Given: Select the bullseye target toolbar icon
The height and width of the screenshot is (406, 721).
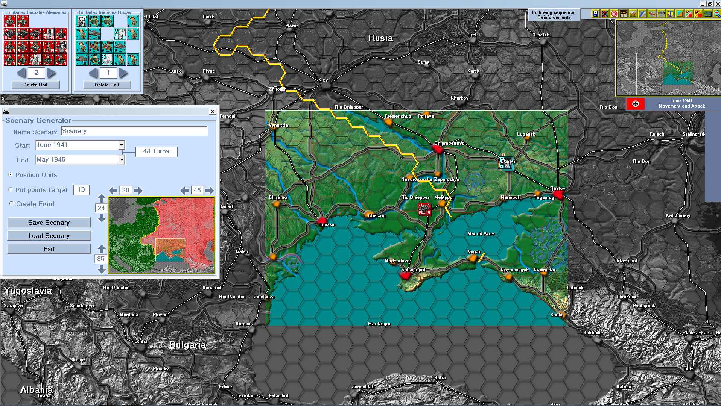Looking at the screenshot, I should click(614, 13).
